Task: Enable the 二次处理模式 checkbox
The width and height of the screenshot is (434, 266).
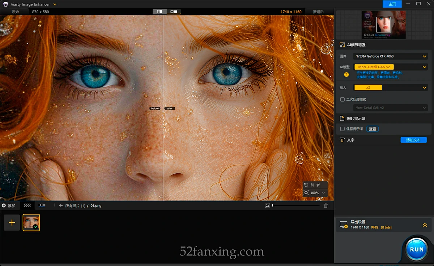Action: point(342,99)
